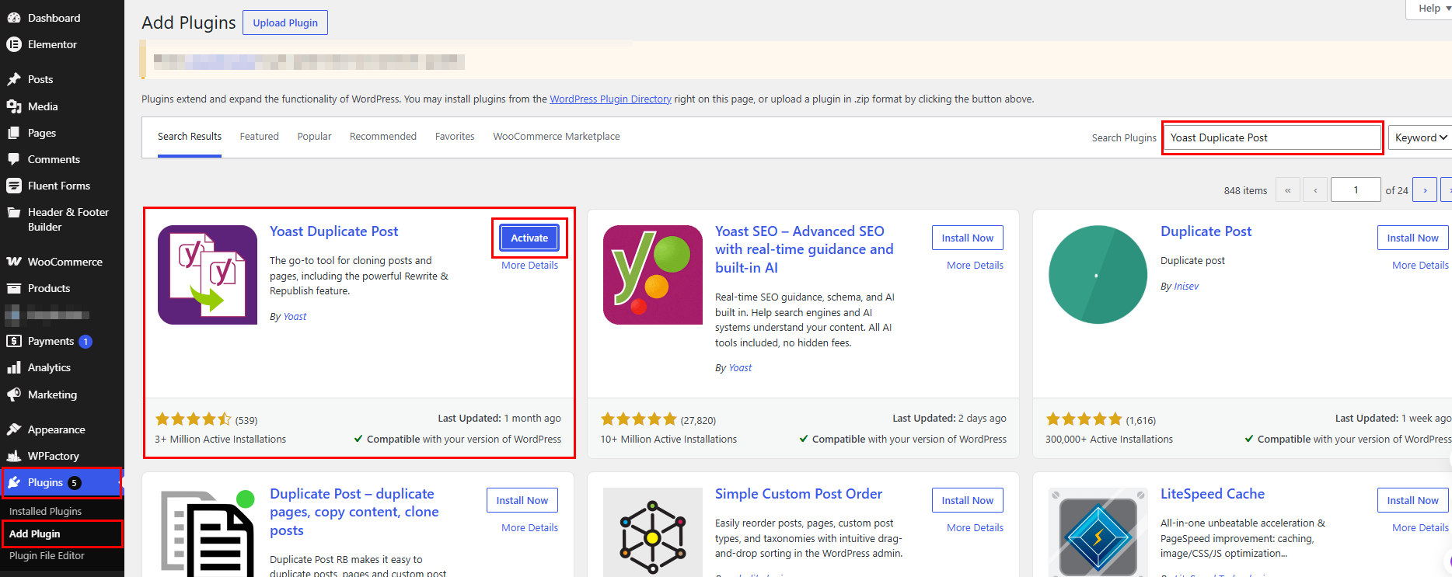This screenshot has width=1452, height=577.
Task: Click the Pages icon in sidebar
Action: tap(14, 133)
